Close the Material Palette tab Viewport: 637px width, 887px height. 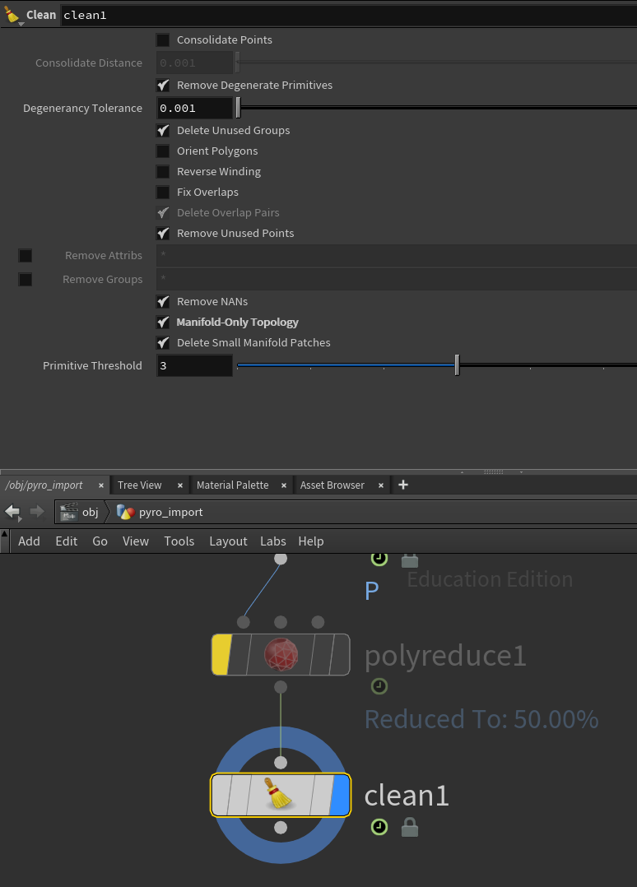284,485
